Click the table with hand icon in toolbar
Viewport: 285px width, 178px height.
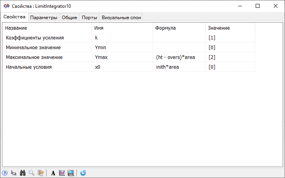[x=40, y=173]
